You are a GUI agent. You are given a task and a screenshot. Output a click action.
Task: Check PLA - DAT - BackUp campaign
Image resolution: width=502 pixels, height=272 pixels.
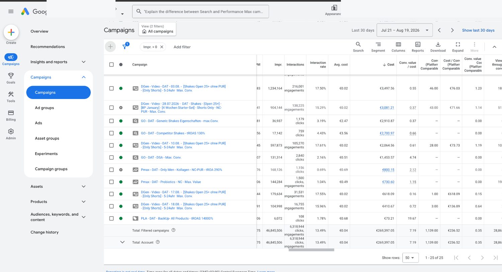[x=111, y=218]
